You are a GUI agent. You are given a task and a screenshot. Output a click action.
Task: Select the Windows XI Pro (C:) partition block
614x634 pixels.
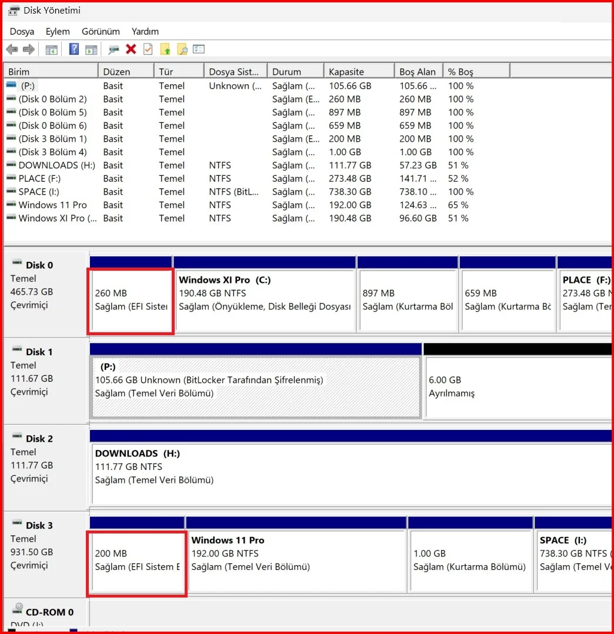pyautogui.click(x=265, y=301)
